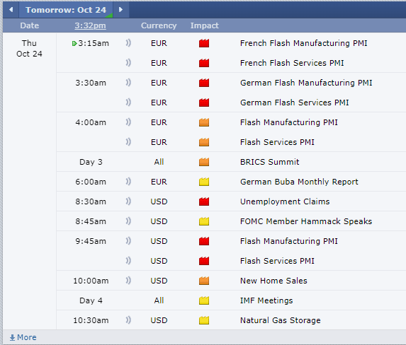Viewport: 406px width, 345px height.
Task: Open the 3:32pm time settings link
Action: [x=90, y=25]
